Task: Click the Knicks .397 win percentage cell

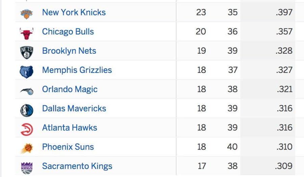Action: (x=268, y=12)
